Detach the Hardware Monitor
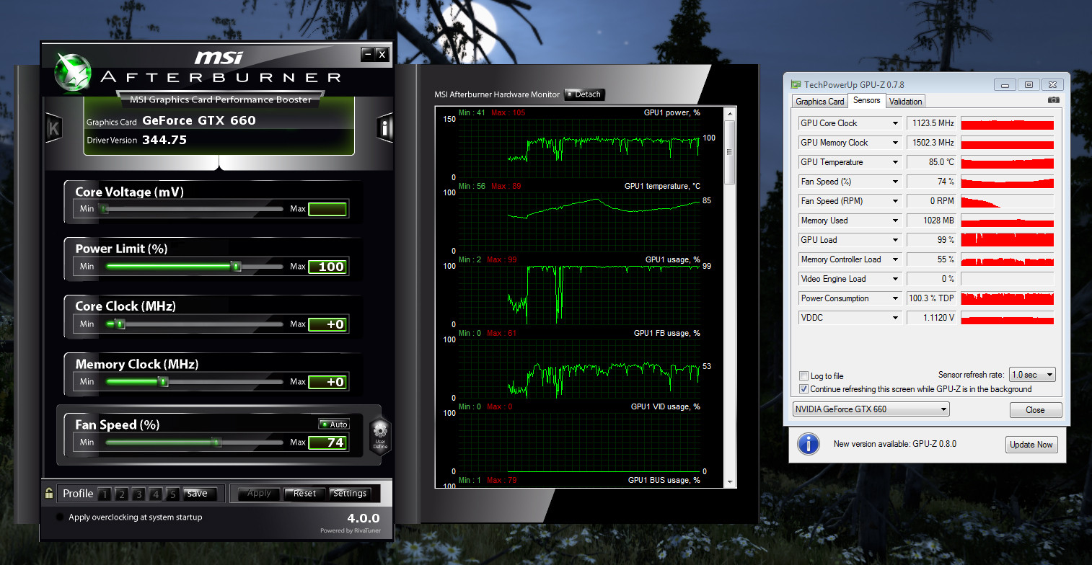This screenshot has height=565, width=1092. click(584, 94)
